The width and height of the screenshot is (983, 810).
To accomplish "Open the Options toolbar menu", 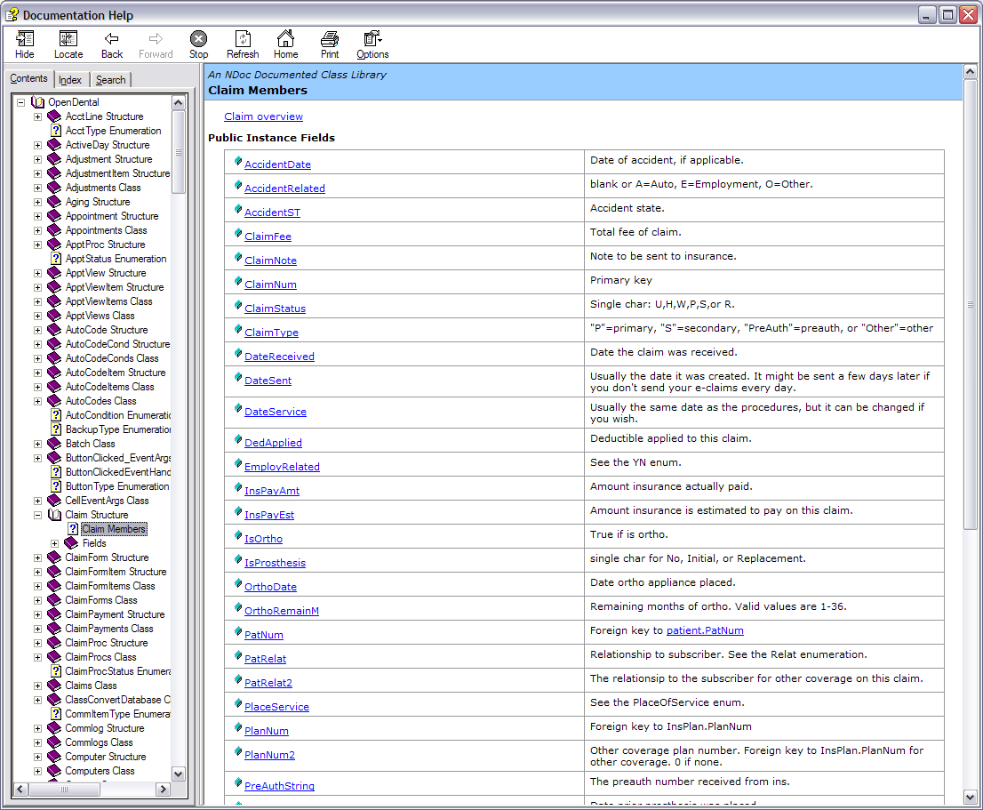I will pos(372,44).
